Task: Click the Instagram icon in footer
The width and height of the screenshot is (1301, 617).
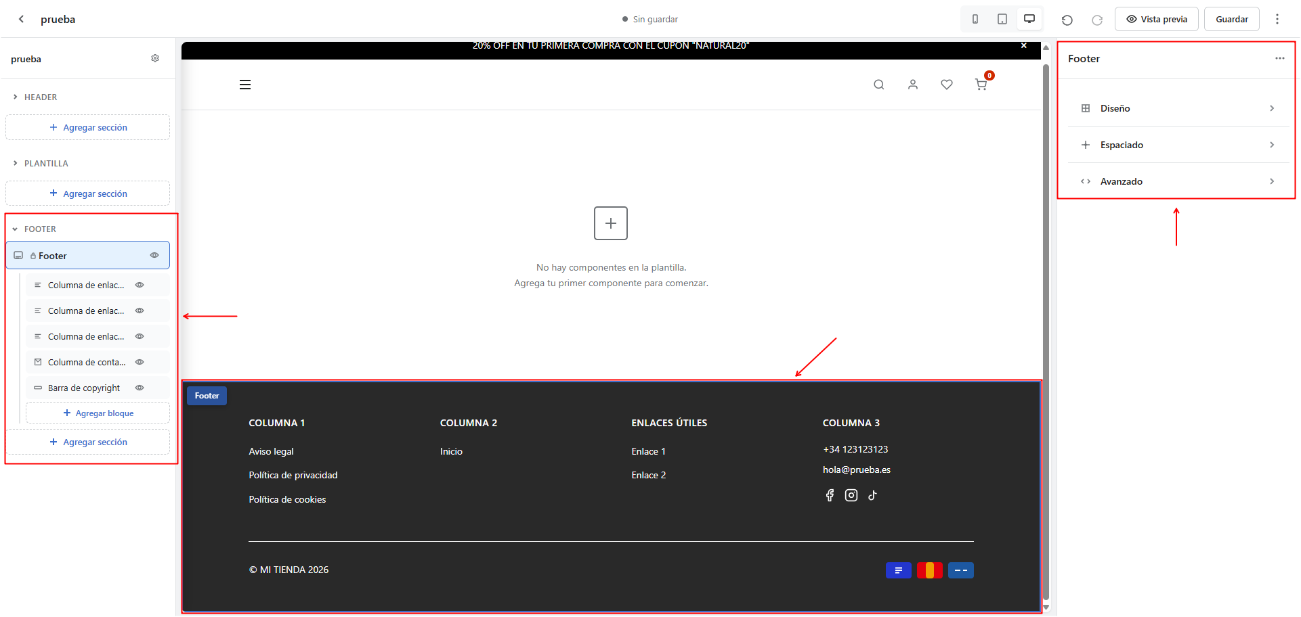Action: click(851, 495)
